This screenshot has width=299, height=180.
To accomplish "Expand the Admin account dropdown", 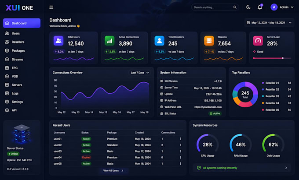I will pyautogui.click(x=282, y=7).
